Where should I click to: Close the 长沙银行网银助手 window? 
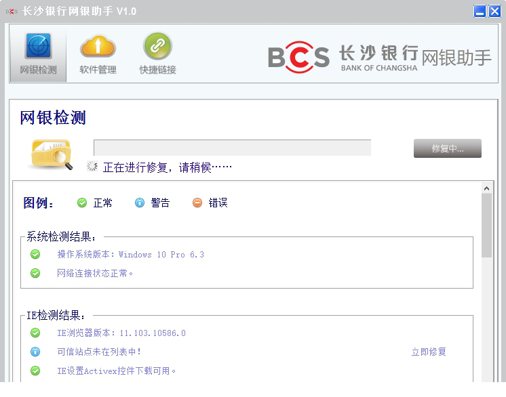point(494,12)
